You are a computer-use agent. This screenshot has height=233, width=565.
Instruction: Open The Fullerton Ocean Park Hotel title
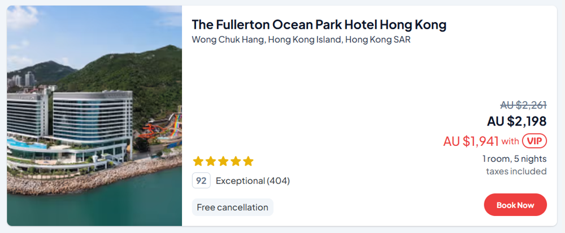point(319,25)
